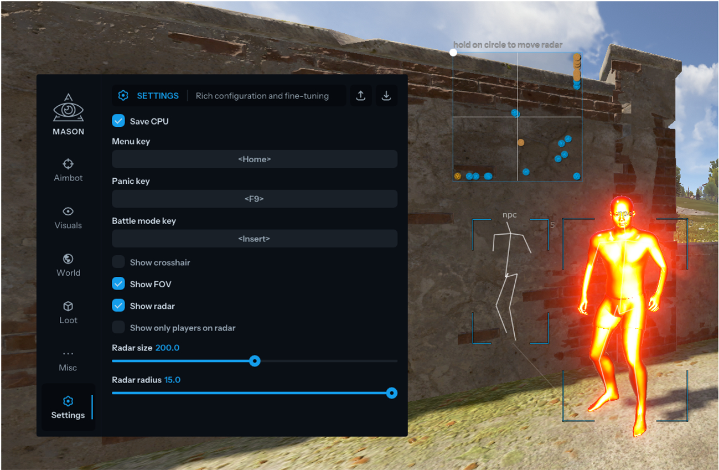Click the upload config icon
The height and width of the screenshot is (470, 719).
coord(360,95)
